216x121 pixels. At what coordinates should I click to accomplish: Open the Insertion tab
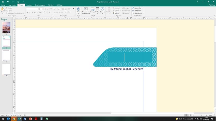click(29, 5)
